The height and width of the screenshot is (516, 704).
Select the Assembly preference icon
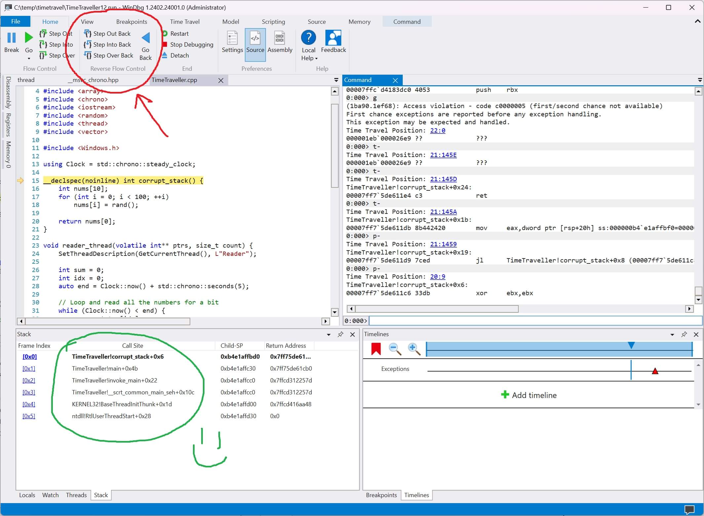coord(280,39)
